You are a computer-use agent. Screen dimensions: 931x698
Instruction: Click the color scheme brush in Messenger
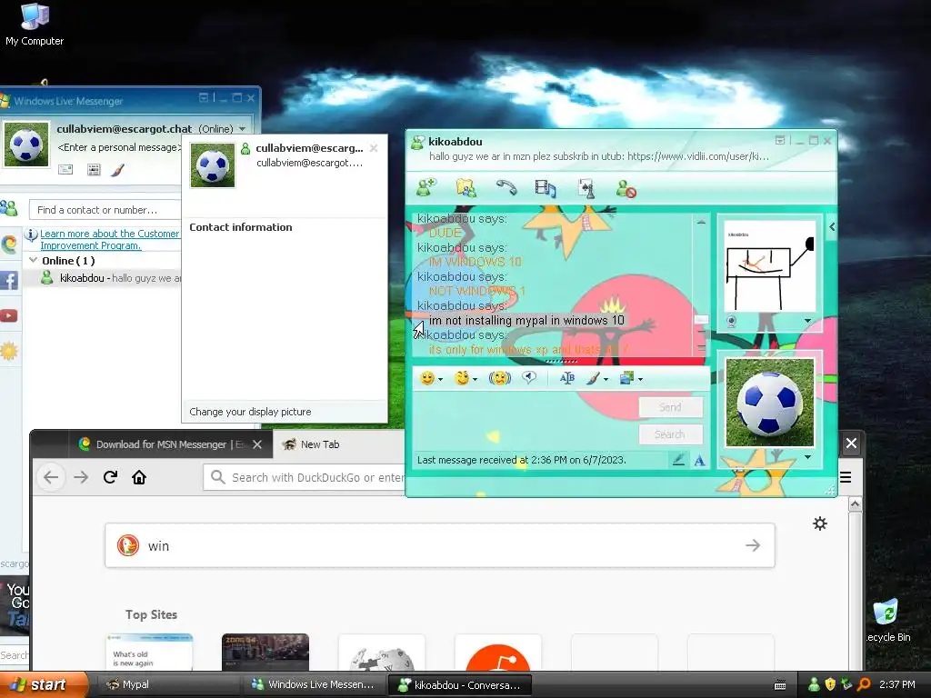tap(117, 170)
